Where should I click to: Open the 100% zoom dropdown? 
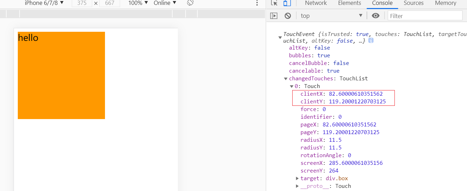tap(138, 3)
